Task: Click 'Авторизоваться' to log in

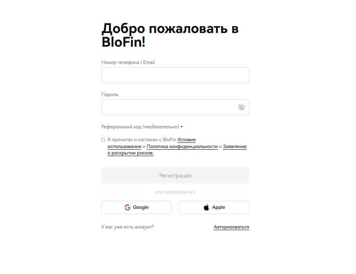Action: pyautogui.click(x=231, y=227)
